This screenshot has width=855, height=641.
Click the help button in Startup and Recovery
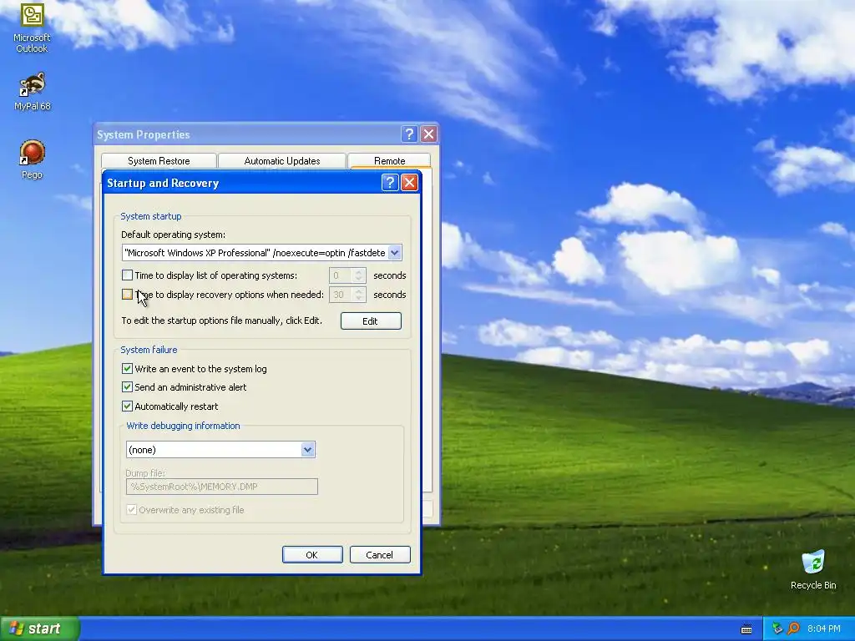[x=390, y=183]
